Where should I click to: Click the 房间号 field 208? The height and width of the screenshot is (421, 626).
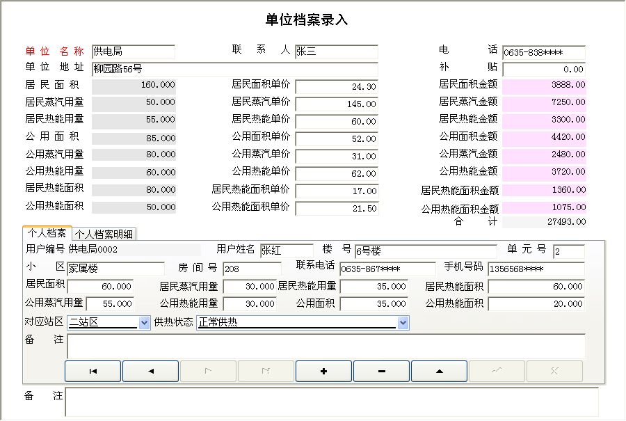252,269
